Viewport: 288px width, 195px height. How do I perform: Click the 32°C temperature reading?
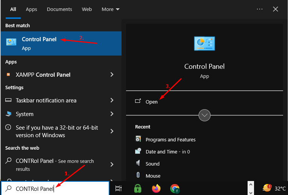280,189
